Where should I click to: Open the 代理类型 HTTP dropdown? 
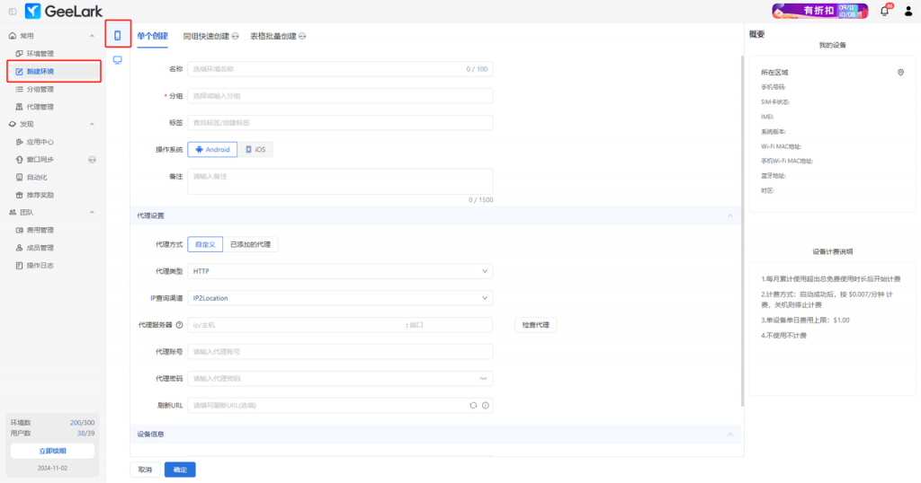click(340, 271)
